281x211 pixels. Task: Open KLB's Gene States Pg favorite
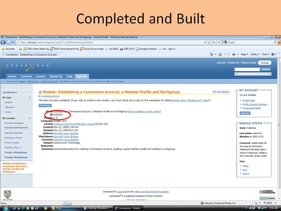(36, 49)
